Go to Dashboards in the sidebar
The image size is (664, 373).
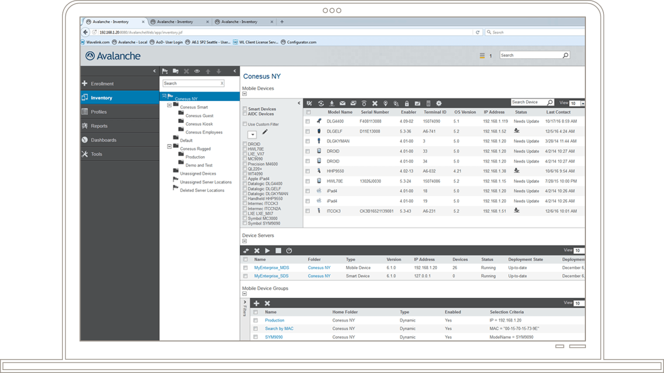click(x=104, y=140)
